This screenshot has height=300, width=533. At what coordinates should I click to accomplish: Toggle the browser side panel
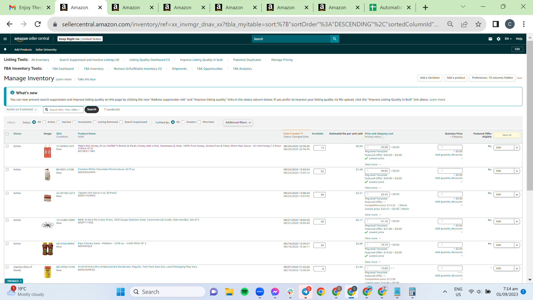[496, 24]
